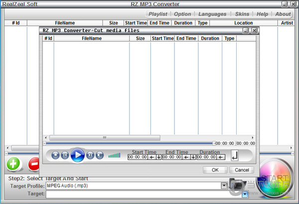Sort dialog list by Start Time column
The height and width of the screenshot is (204, 299).
(162, 38)
